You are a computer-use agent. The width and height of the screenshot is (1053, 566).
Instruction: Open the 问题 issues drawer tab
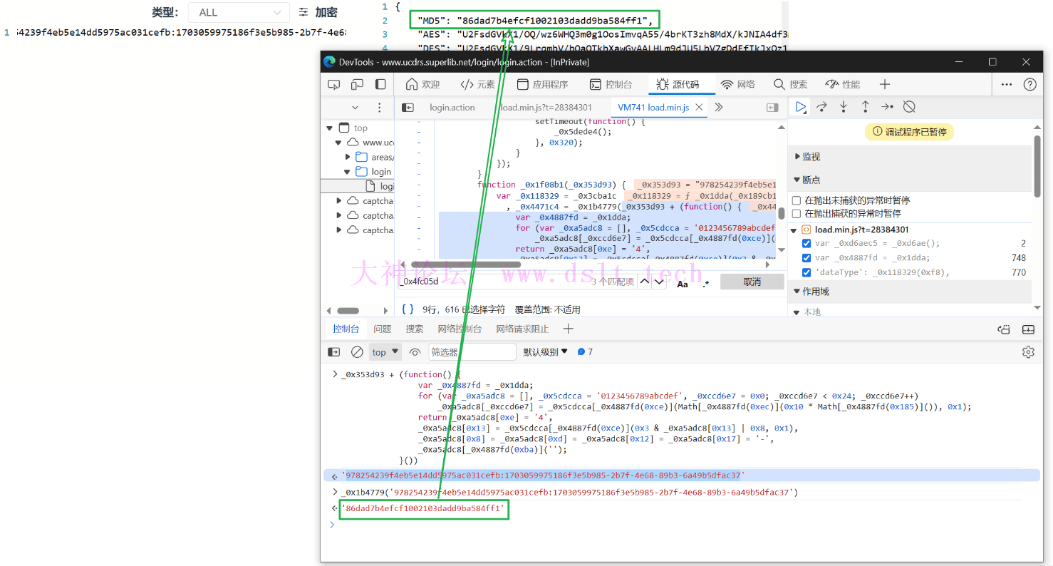(383, 329)
